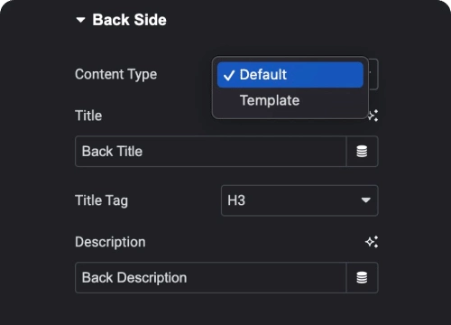Screen dimensions: 451x325
Task: Open the Title Tag H3 dropdown
Action: pyautogui.click(x=299, y=200)
